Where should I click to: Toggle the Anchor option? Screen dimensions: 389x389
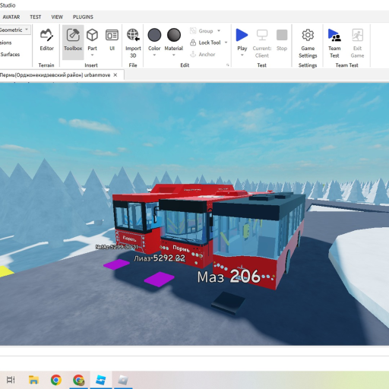click(203, 54)
